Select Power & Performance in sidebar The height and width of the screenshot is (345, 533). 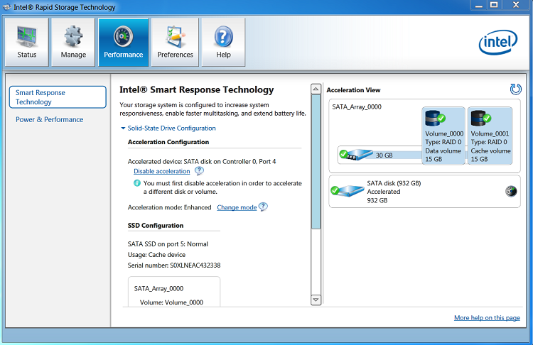point(50,119)
